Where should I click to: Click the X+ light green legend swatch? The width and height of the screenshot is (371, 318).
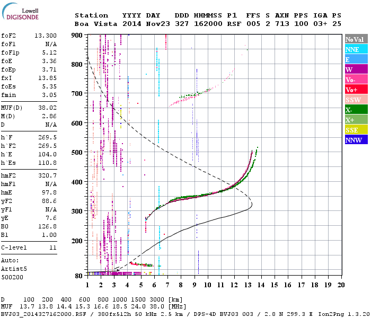coord(356,119)
